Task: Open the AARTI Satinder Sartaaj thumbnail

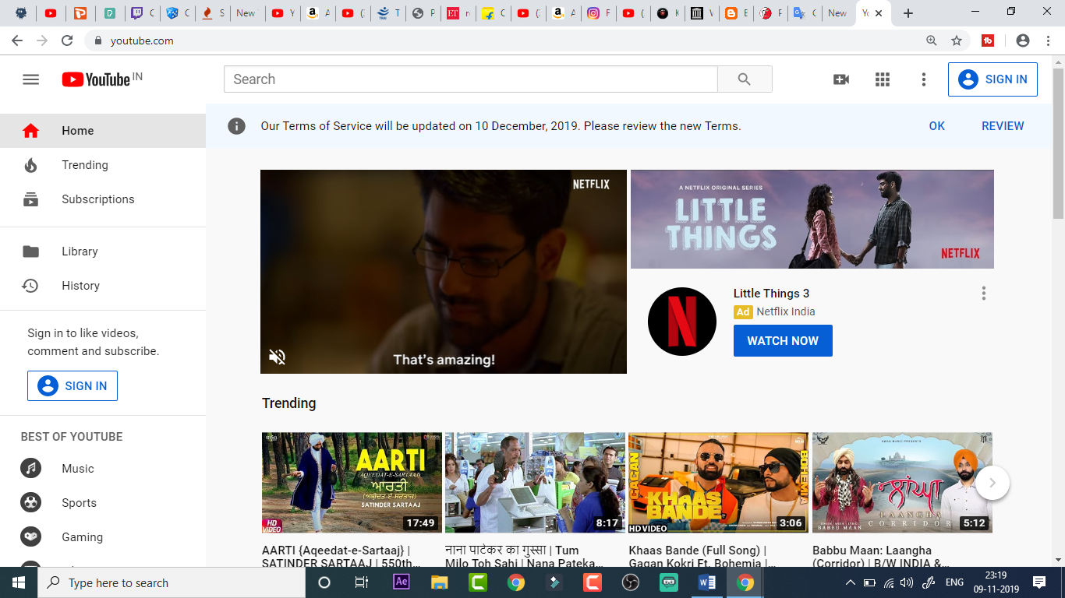Action: pyautogui.click(x=352, y=483)
